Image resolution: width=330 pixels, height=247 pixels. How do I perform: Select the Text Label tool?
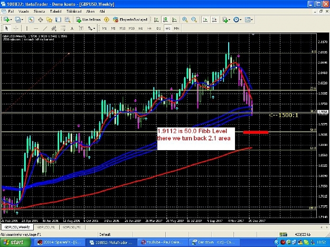point(81,28)
